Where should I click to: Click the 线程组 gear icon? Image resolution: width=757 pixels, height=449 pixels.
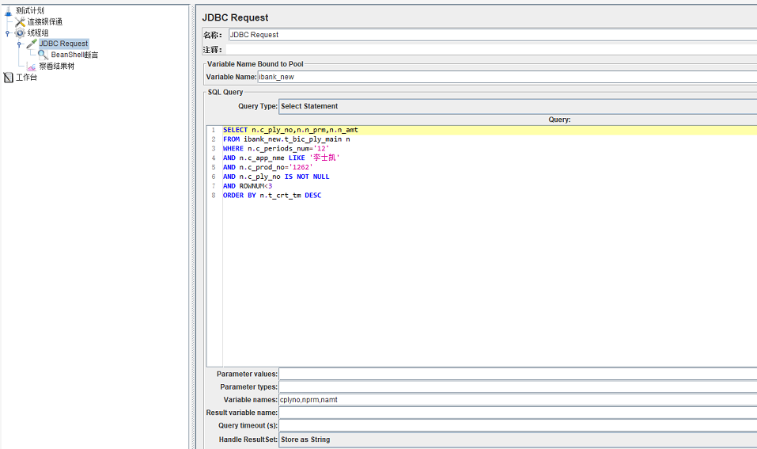click(x=20, y=33)
